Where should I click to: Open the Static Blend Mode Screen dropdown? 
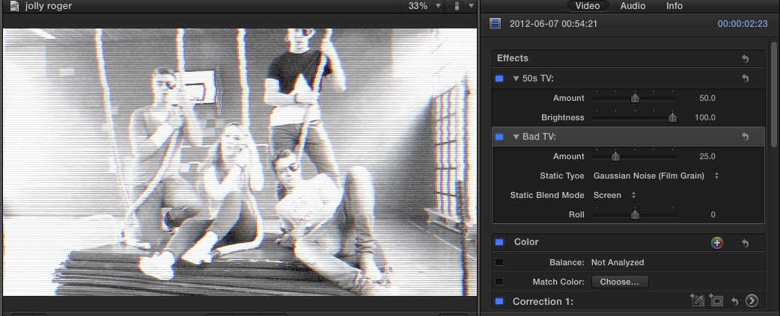[615, 195]
